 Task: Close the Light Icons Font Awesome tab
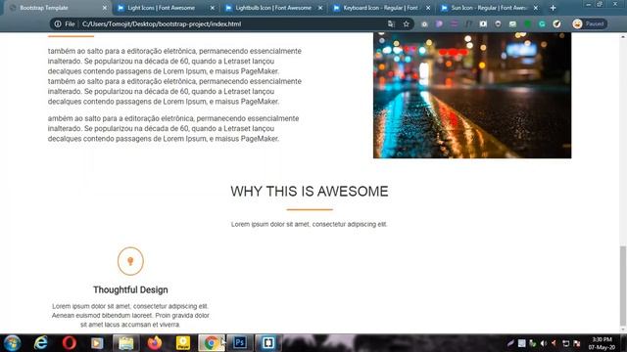[x=213, y=8]
